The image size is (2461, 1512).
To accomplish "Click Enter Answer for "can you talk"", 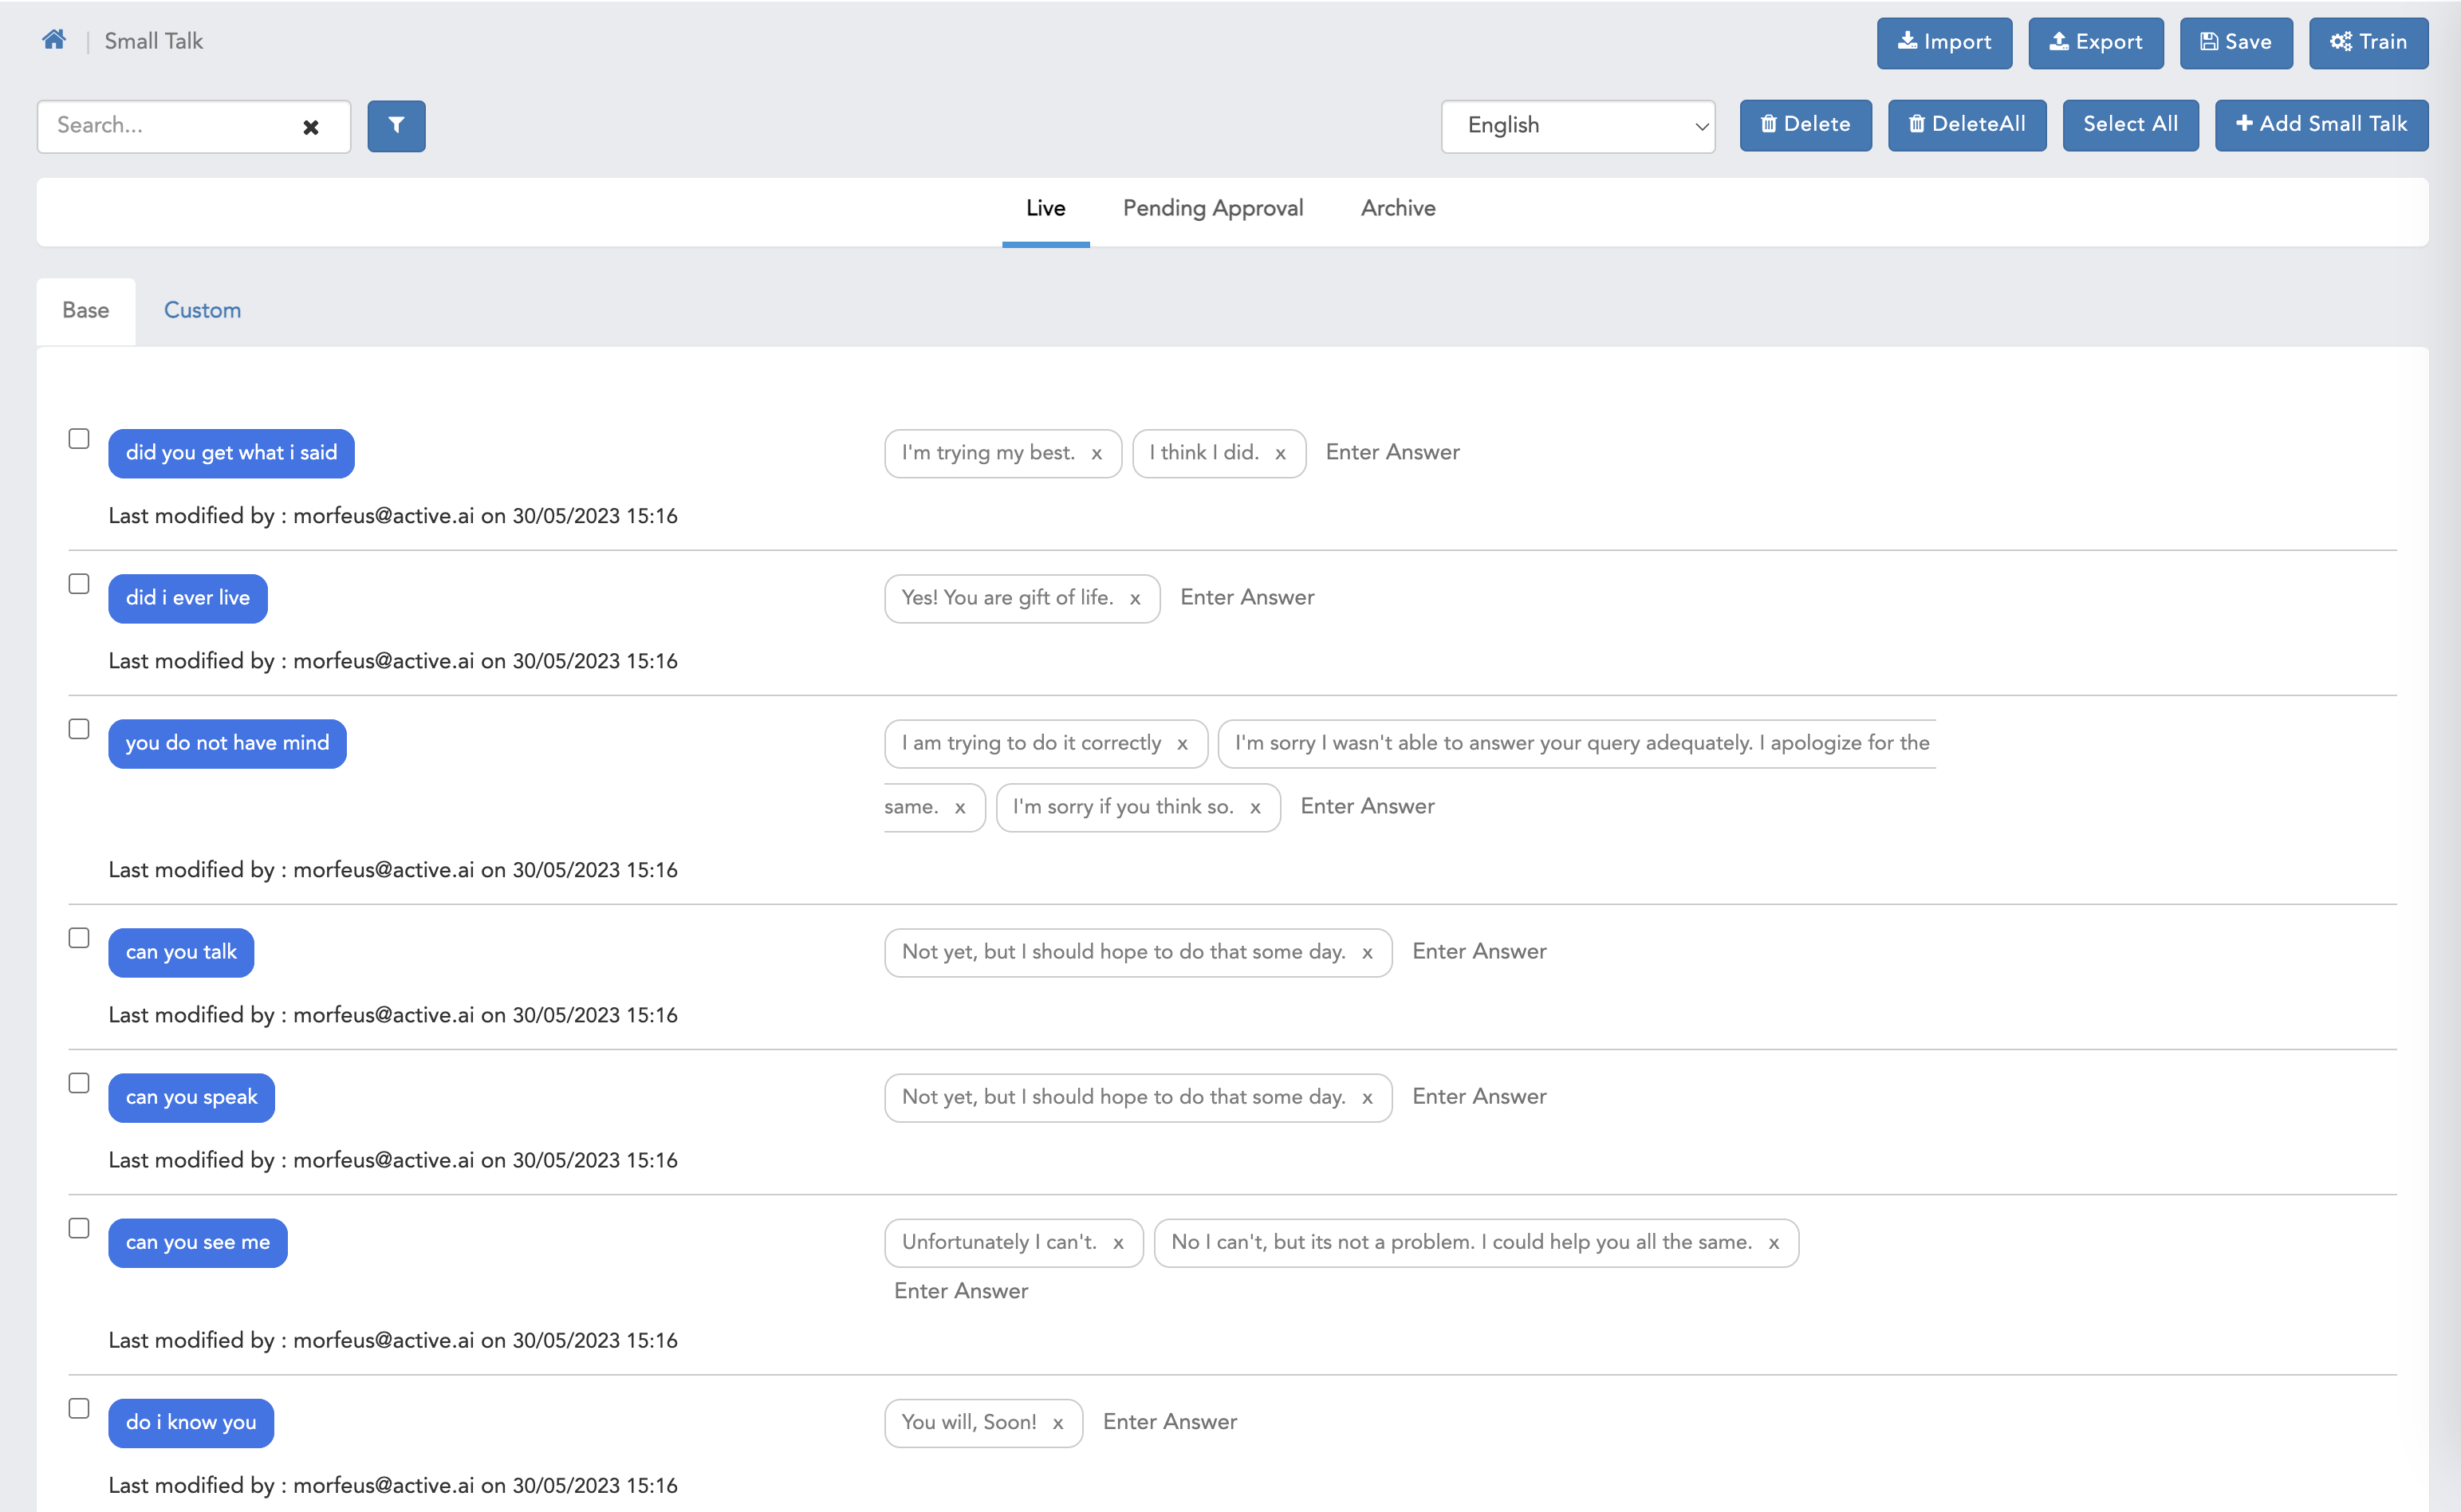I will point(1479,952).
